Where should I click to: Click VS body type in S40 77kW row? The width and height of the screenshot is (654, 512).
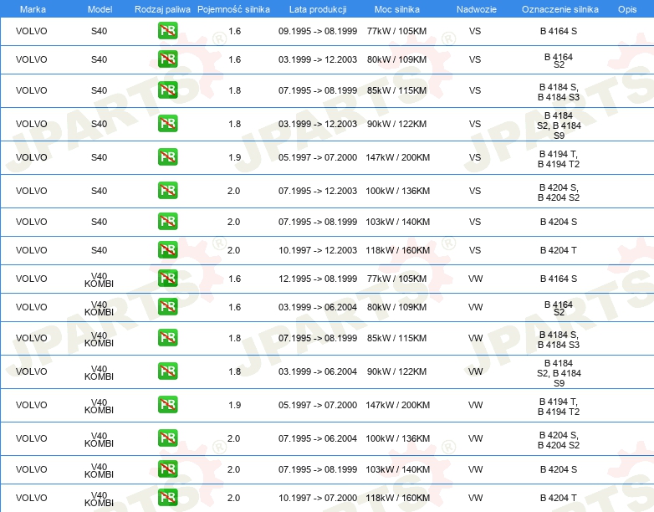coord(475,31)
